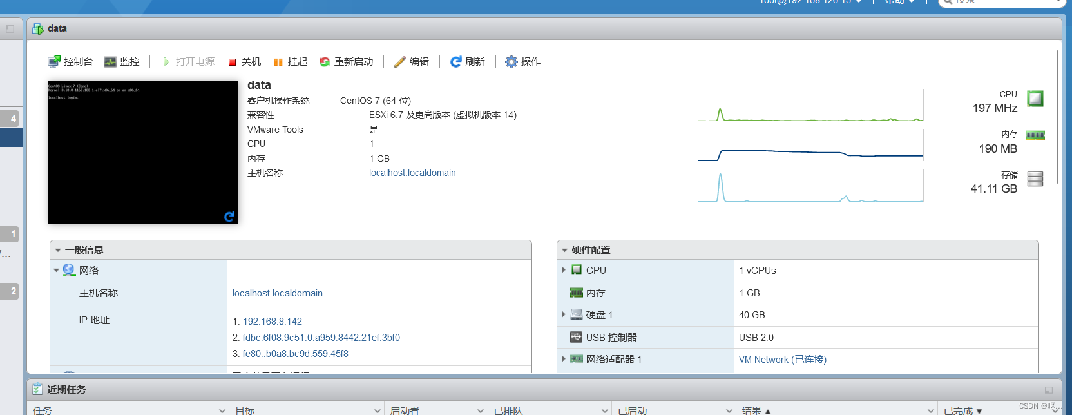Click the USB 2.0 value
The width and height of the screenshot is (1072, 415).
(x=756, y=338)
